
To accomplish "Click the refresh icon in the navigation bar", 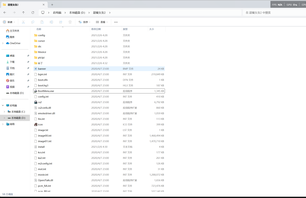I will [33, 13].
